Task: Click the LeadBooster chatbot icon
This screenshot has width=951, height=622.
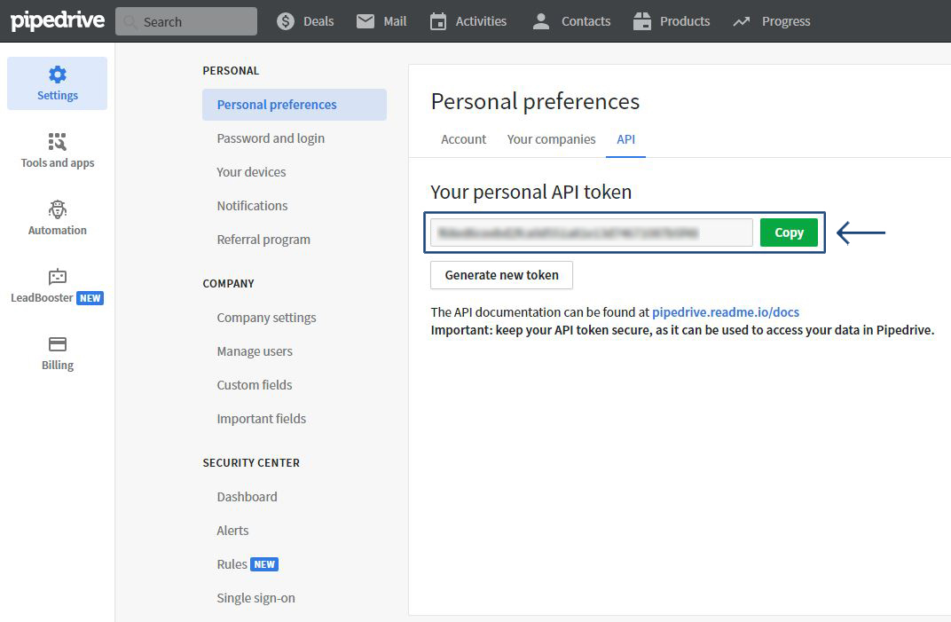Action: pos(58,277)
